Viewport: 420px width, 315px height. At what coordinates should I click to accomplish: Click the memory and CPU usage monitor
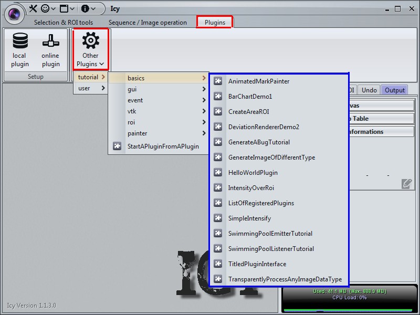[349, 299]
